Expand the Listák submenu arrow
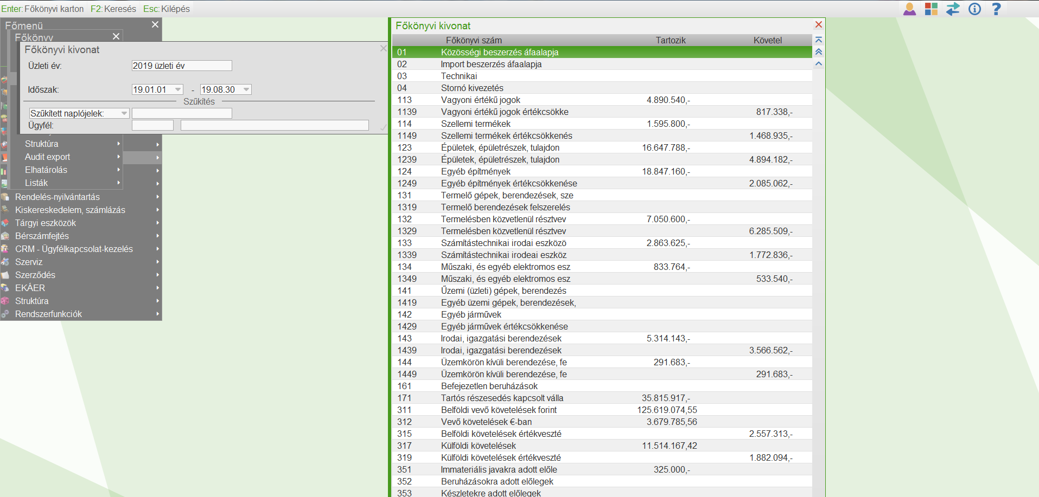Image resolution: width=1039 pixels, height=497 pixels. click(x=118, y=183)
